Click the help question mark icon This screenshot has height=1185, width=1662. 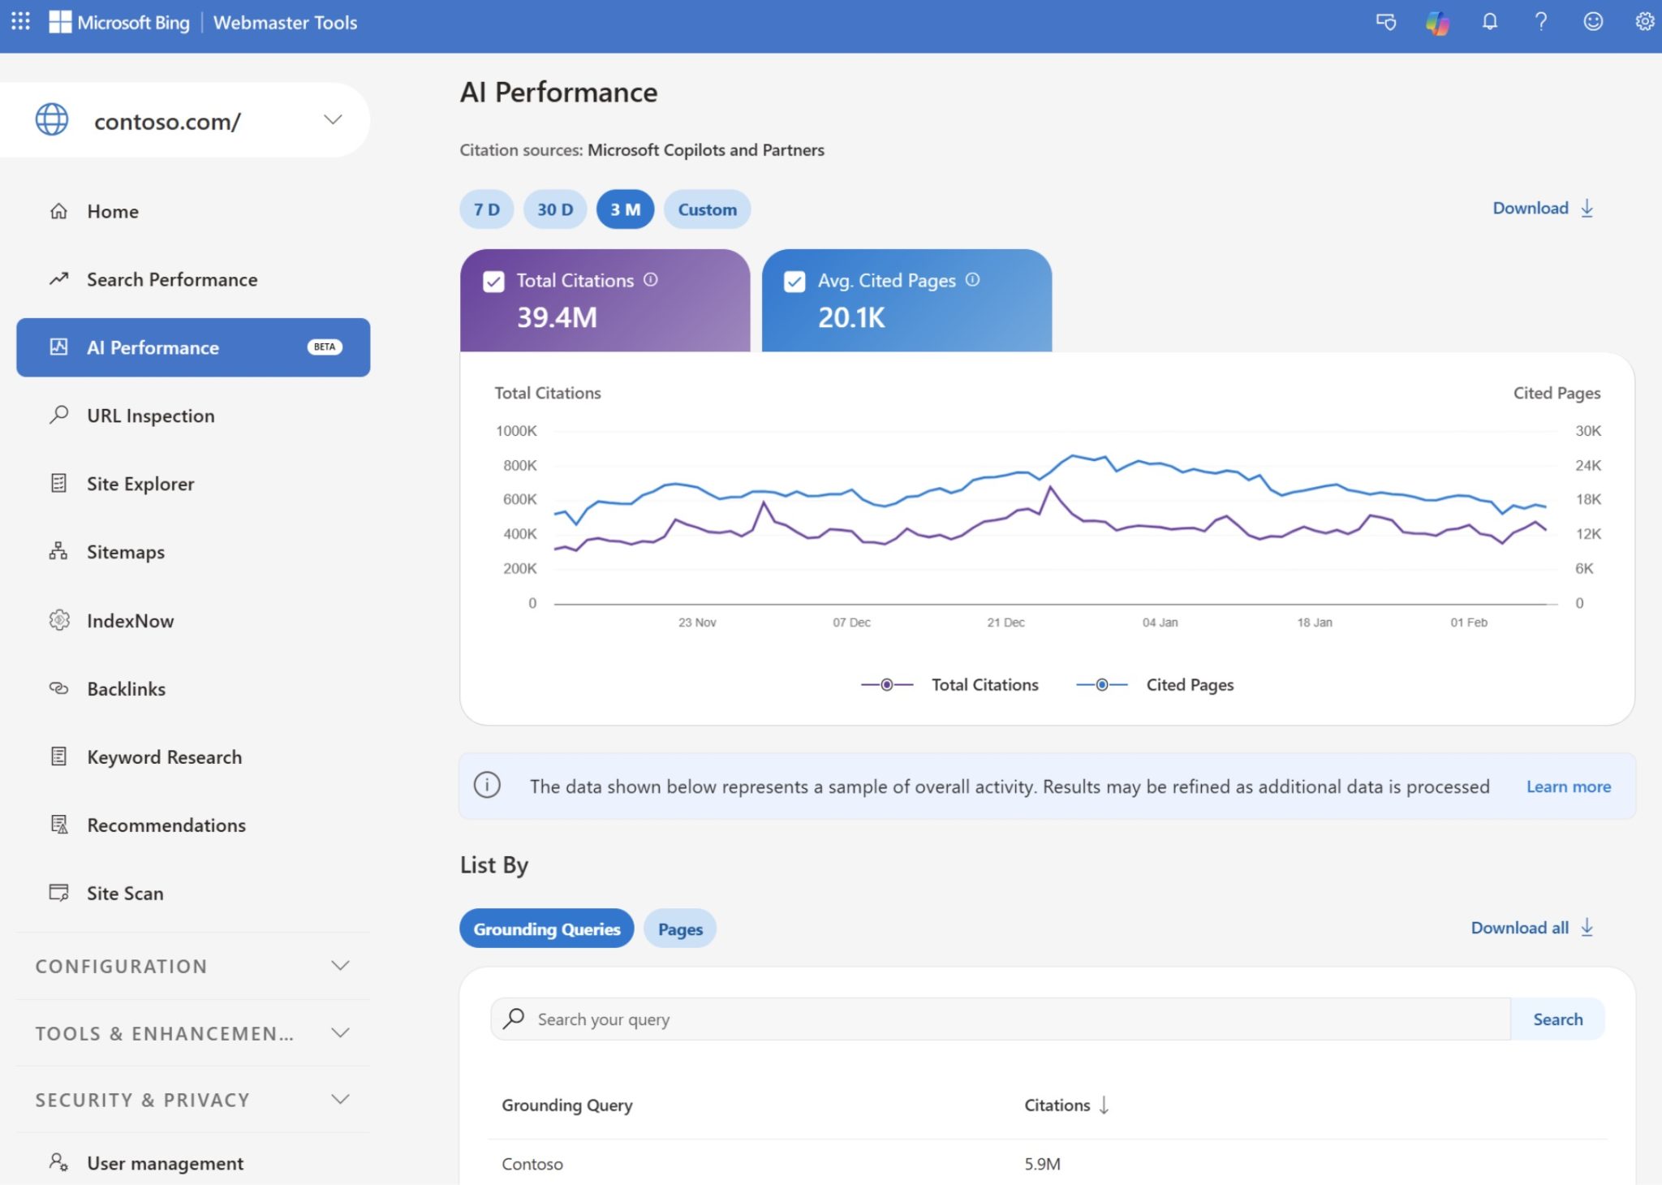(x=1540, y=22)
